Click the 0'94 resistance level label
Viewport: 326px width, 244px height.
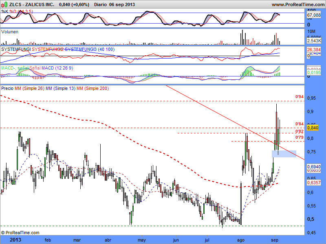[300, 97]
